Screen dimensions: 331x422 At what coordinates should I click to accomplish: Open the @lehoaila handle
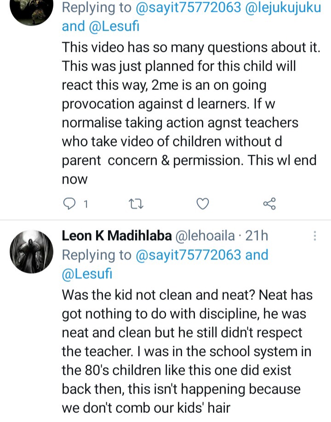(x=205, y=236)
